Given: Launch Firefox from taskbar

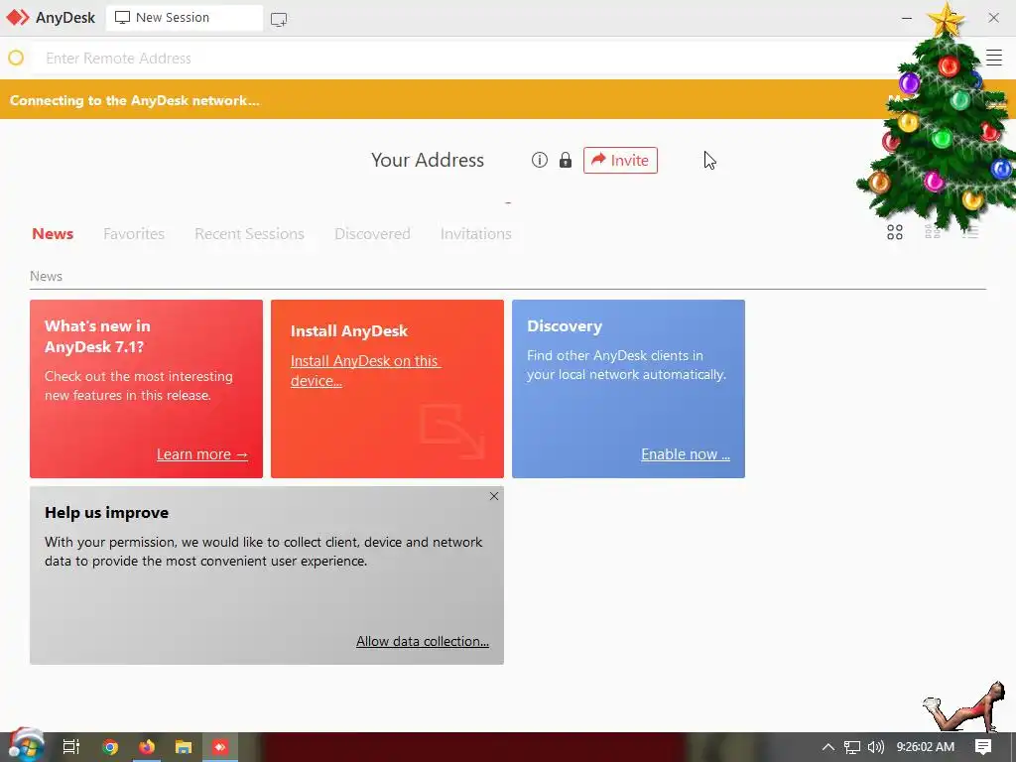Looking at the screenshot, I should [147, 747].
